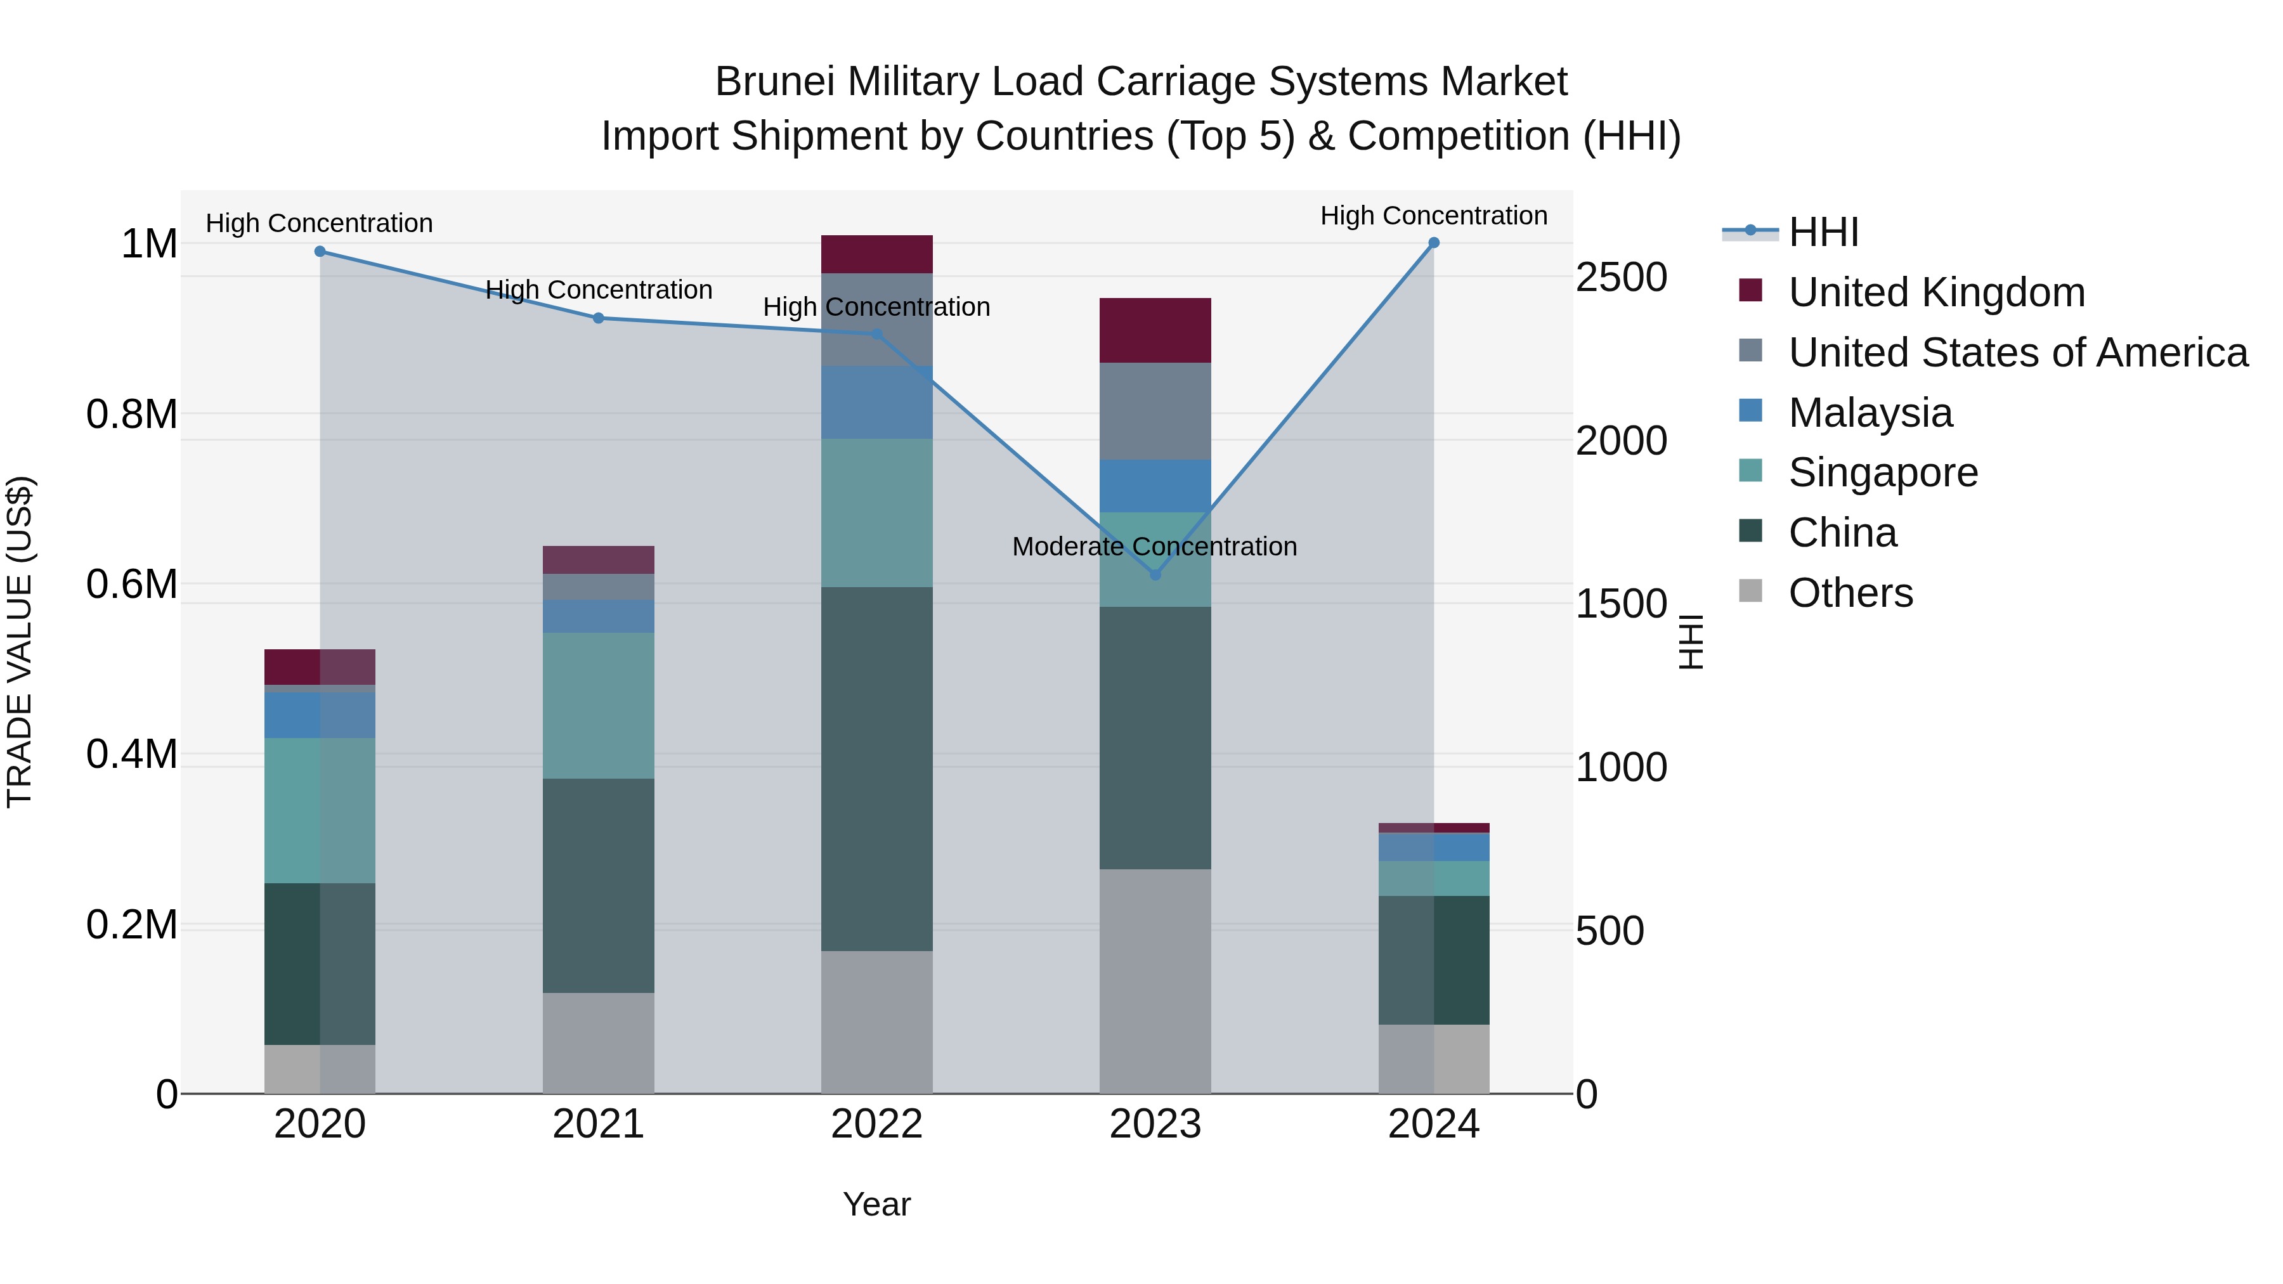Viewport: 2283px width, 1284px height.
Task: Click the United Kingdom maroon legend swatch
Action: (x=1750, y=290)
